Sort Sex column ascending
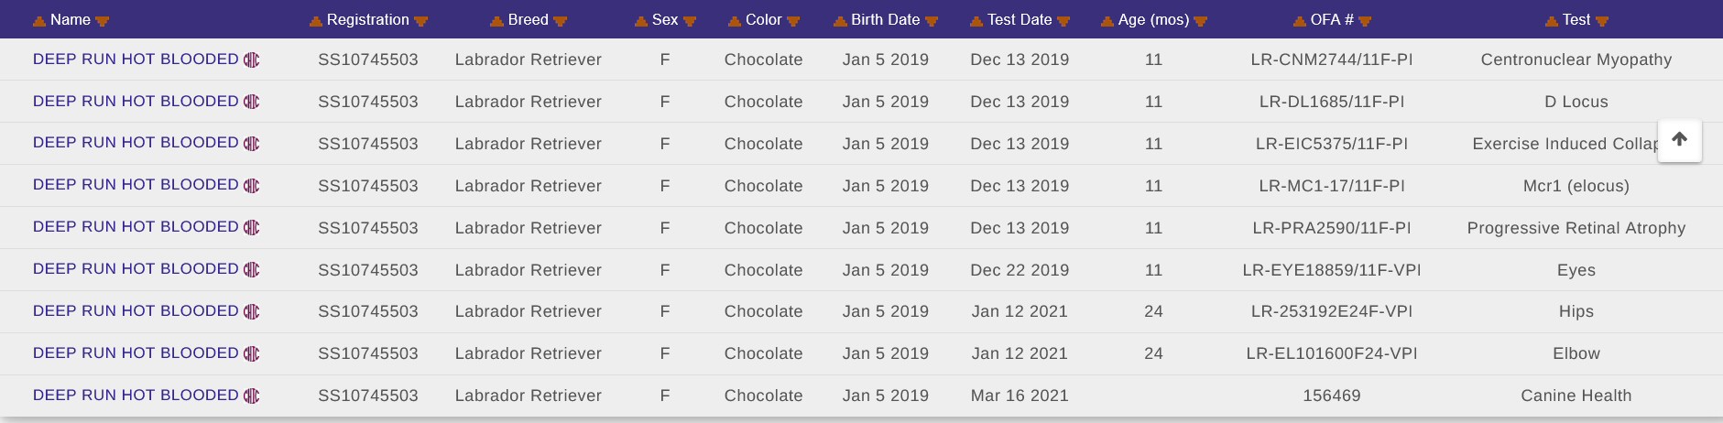The width and height of the screenshot is (1723, 423). point(641,21)
